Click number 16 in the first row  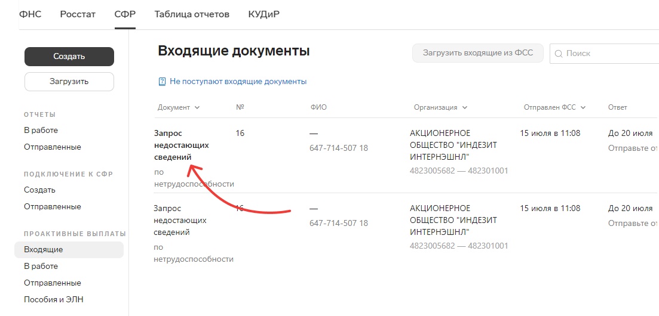240,134
